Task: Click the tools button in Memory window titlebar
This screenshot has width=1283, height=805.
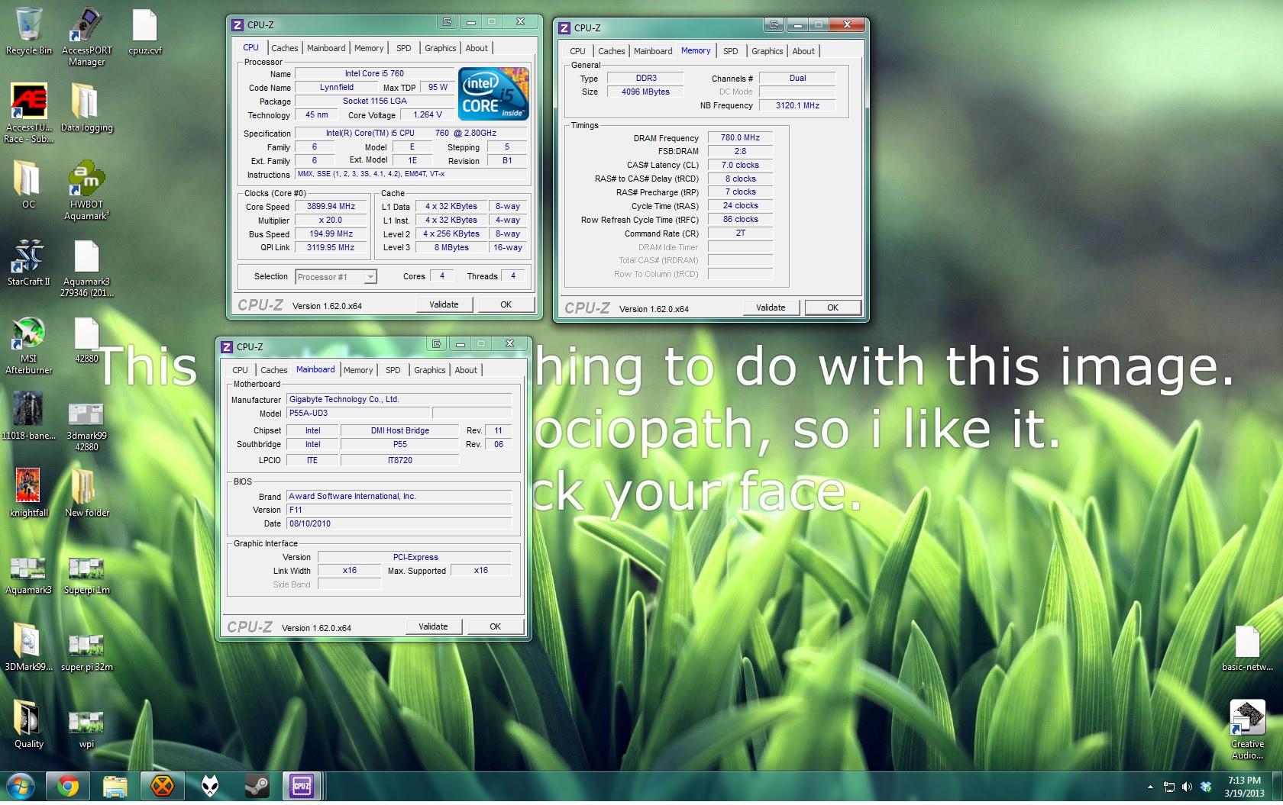Action: pos(774,25)
